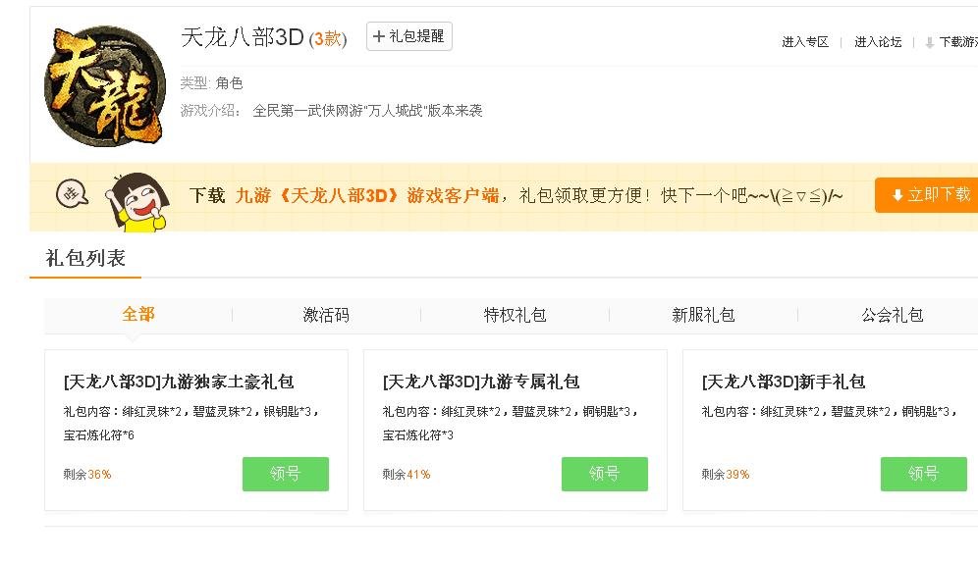Click the cartoon girl mascot image
978x561 pixels.
pyautogui.click(x=137, y=202)
